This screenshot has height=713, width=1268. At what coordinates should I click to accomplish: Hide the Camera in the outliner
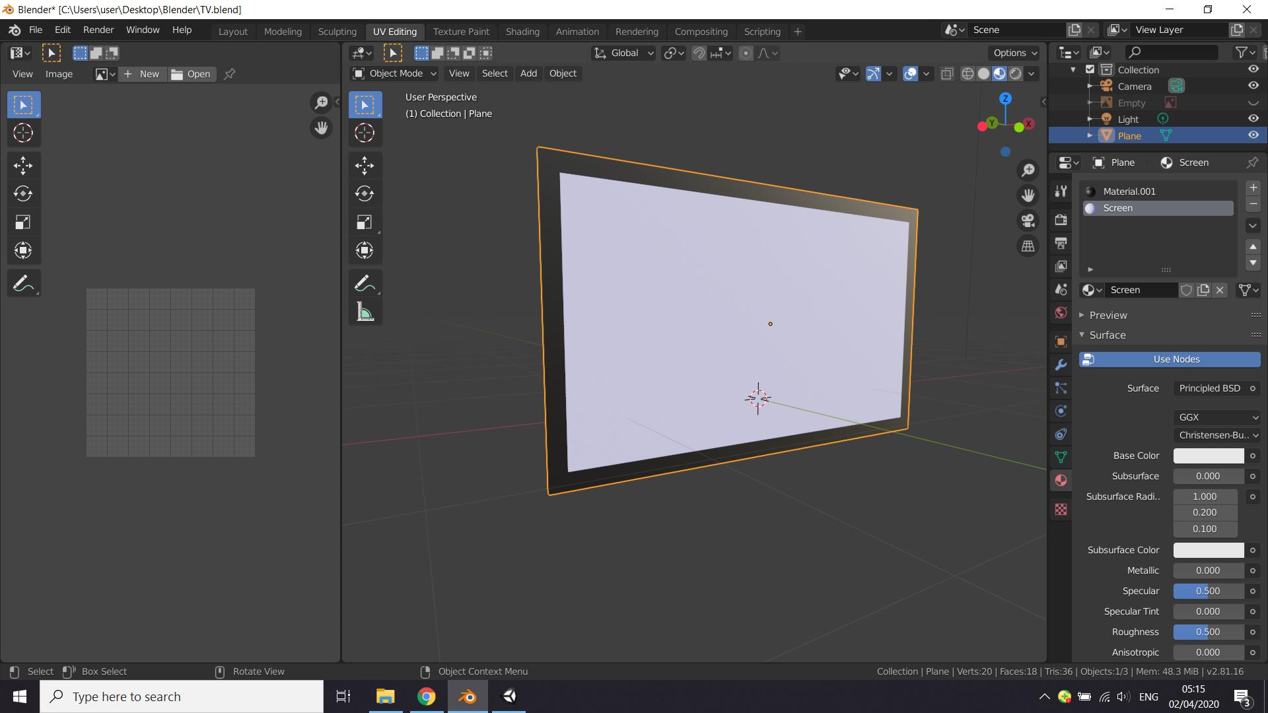[1254, 86]
